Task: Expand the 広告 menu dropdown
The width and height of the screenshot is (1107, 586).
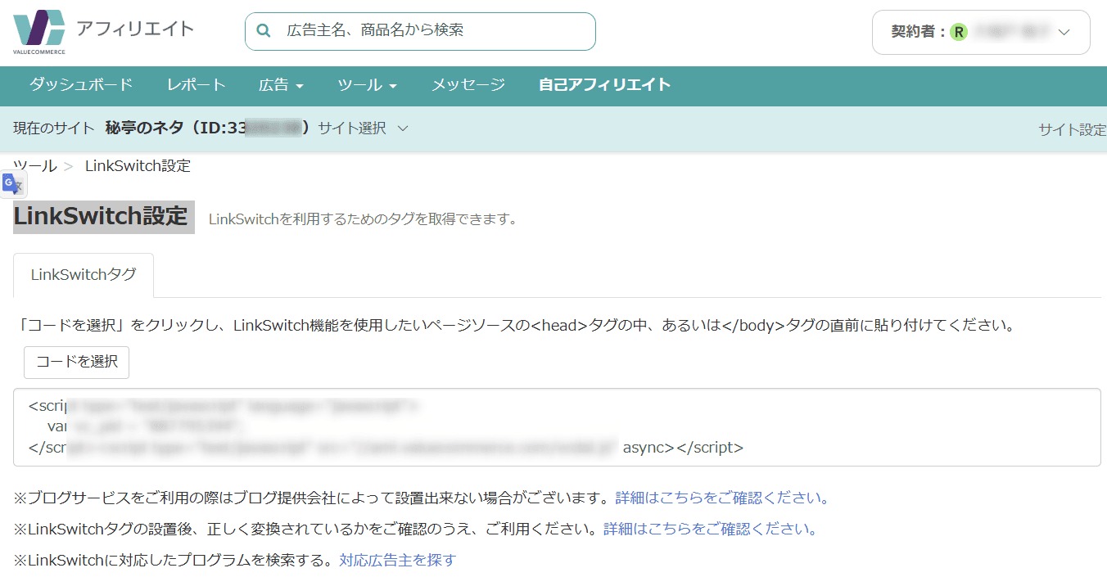Action: point(281,85)
